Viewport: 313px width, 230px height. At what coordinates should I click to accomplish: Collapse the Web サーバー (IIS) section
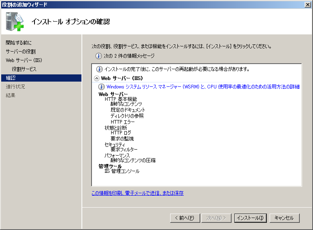pos(97,78)
